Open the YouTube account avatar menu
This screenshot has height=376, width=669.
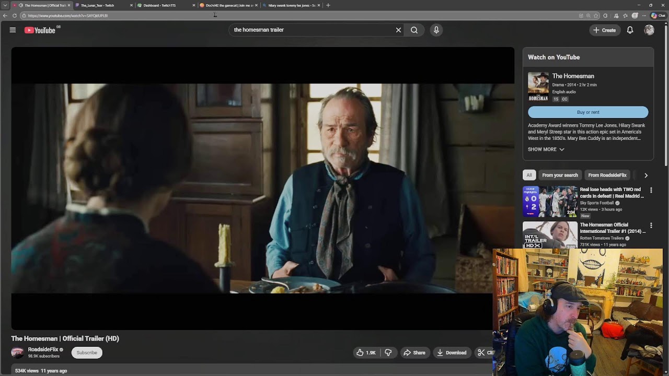(x=649, y=30)
